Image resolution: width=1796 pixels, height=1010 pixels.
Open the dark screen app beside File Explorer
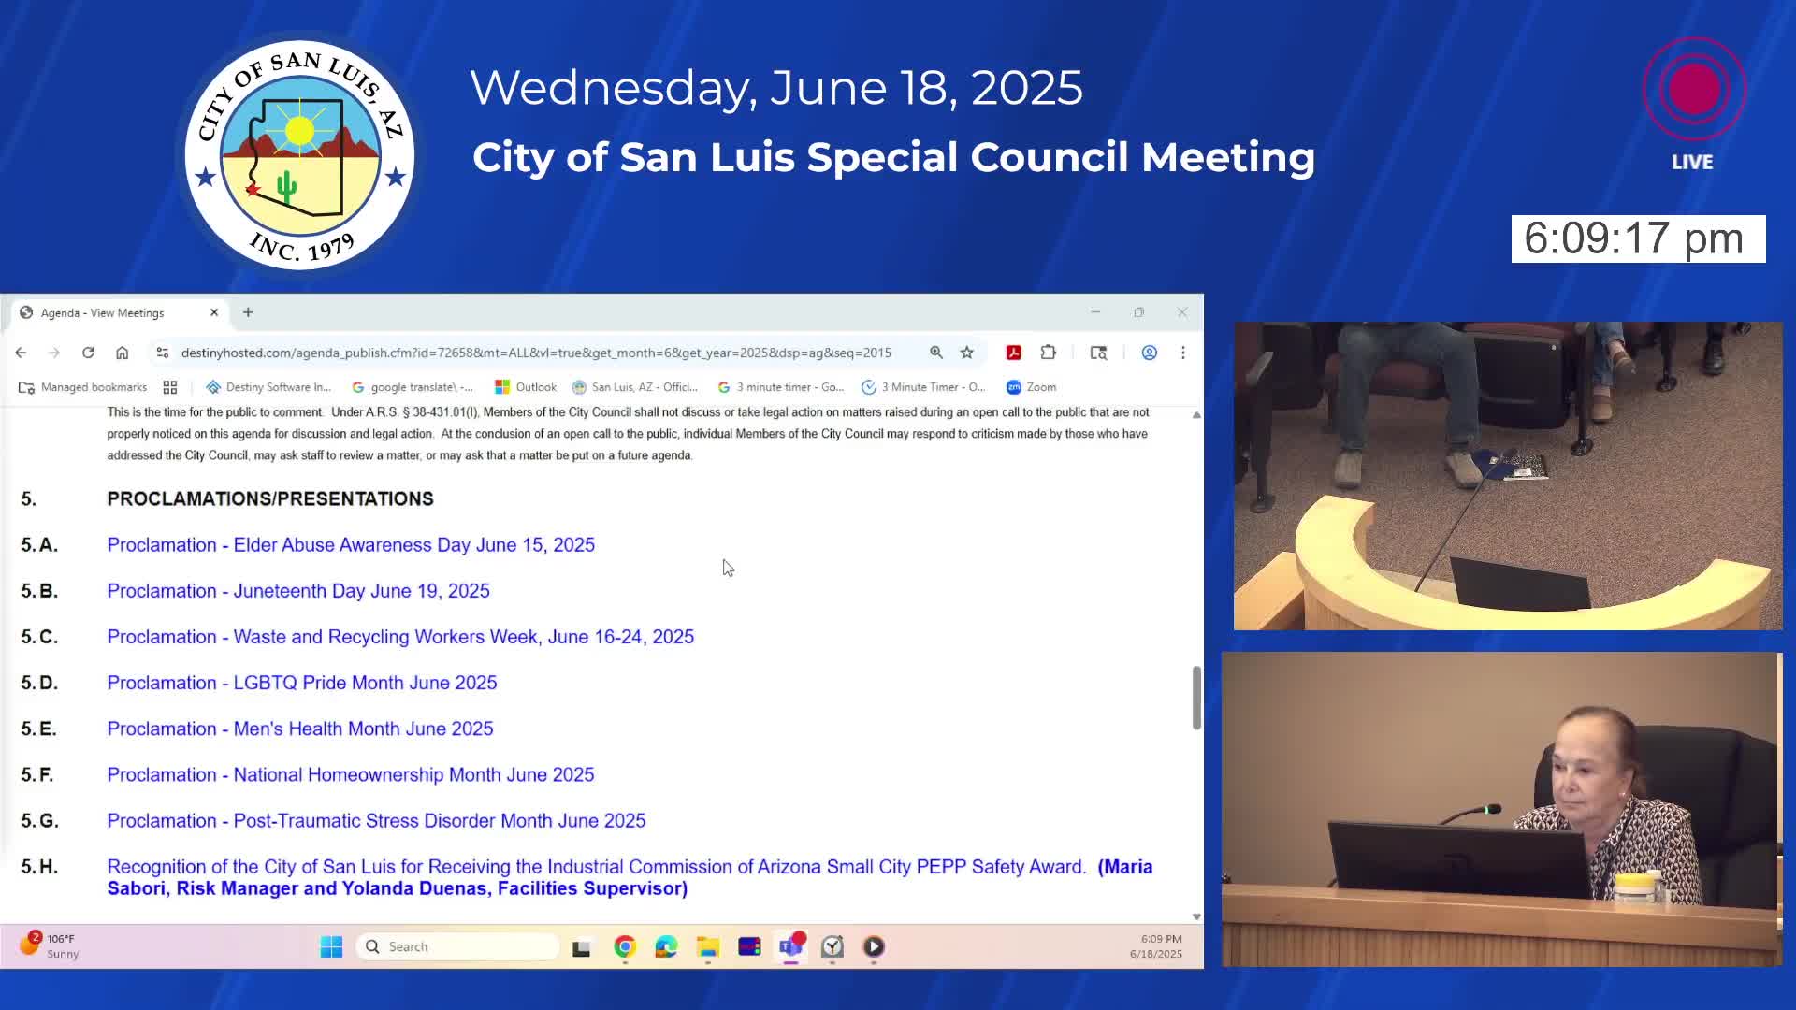click(x=749, y=947)
